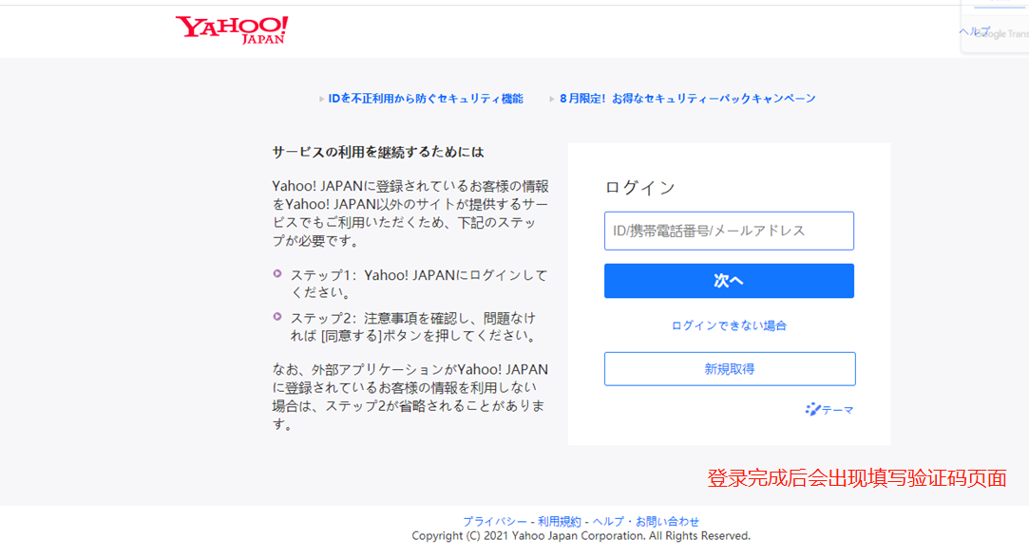This screenshot has height=557, width=1029.
Task: Focus the ID/携帯電話番号/メールアドレス field
Action: coord(729,231)
